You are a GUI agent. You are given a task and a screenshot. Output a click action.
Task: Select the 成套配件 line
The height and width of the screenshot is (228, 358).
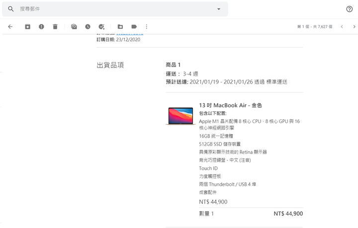[208, 192]
